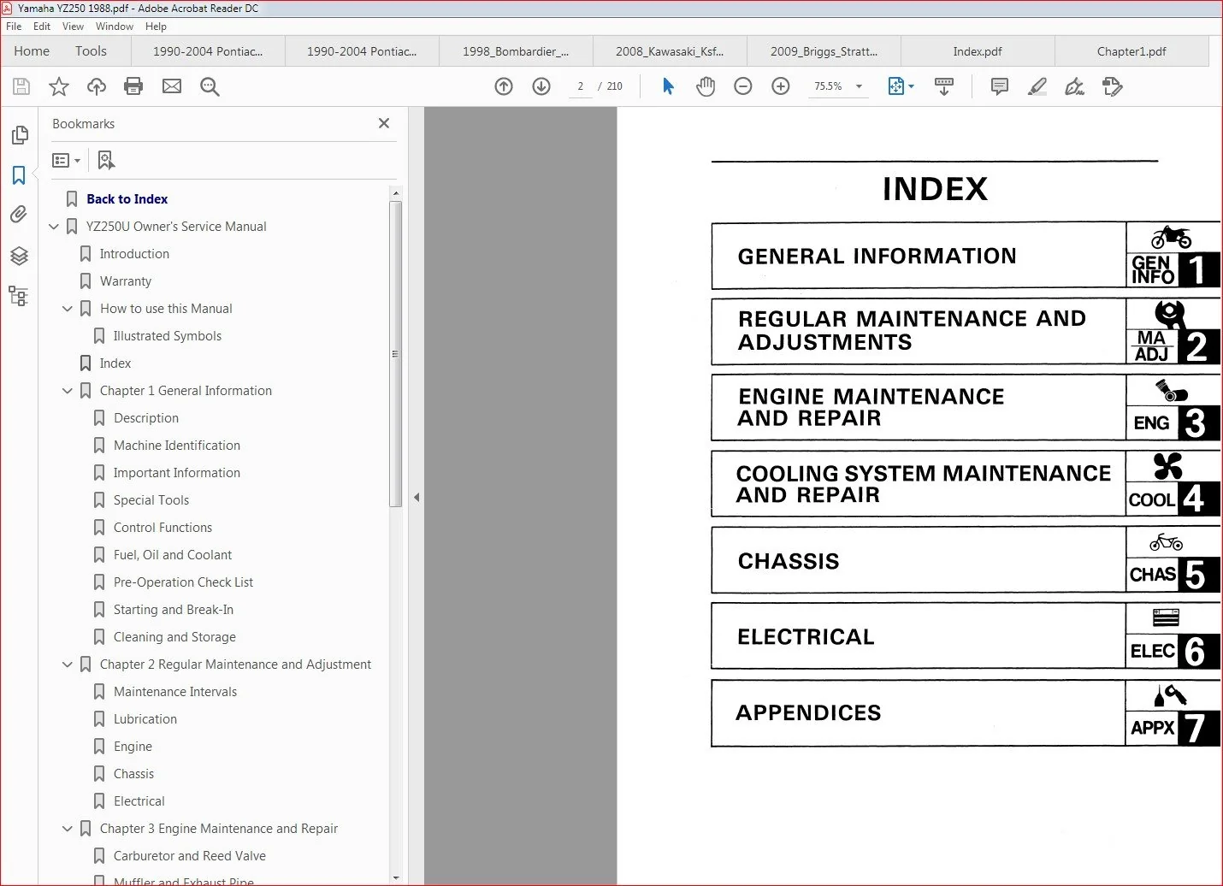The height and width of the screenshot is (886, 1223).
Task: Collapse Chapter 2 Regular Maintenance bookmark
Action: [x=68, y=664]
